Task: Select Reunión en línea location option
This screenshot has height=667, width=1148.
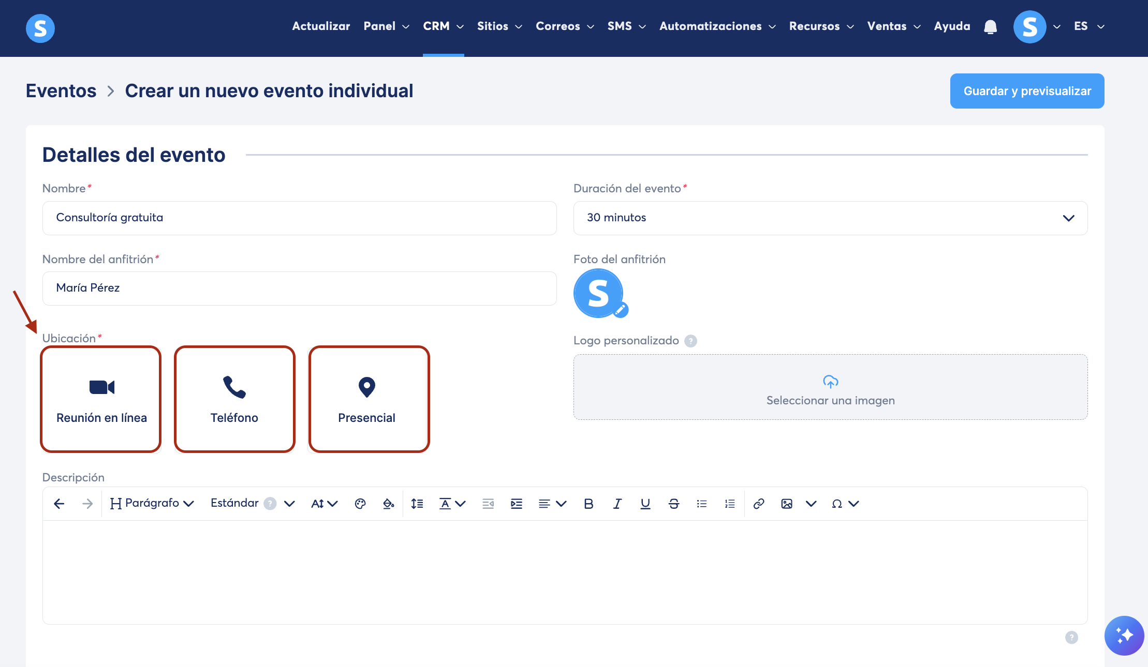Action: [101, 399]
